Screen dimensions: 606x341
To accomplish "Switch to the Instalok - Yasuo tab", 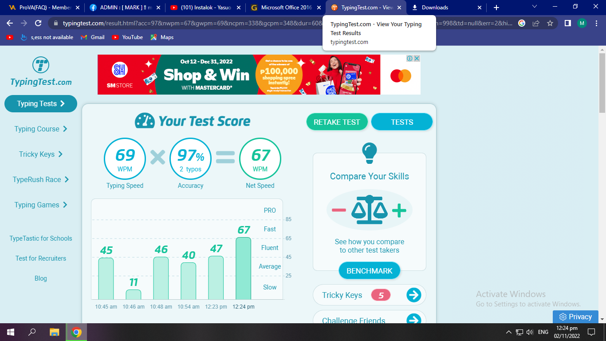I will pos(205,8).
